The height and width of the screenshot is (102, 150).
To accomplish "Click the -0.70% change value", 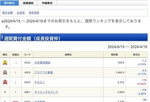I will coord(142,65).
